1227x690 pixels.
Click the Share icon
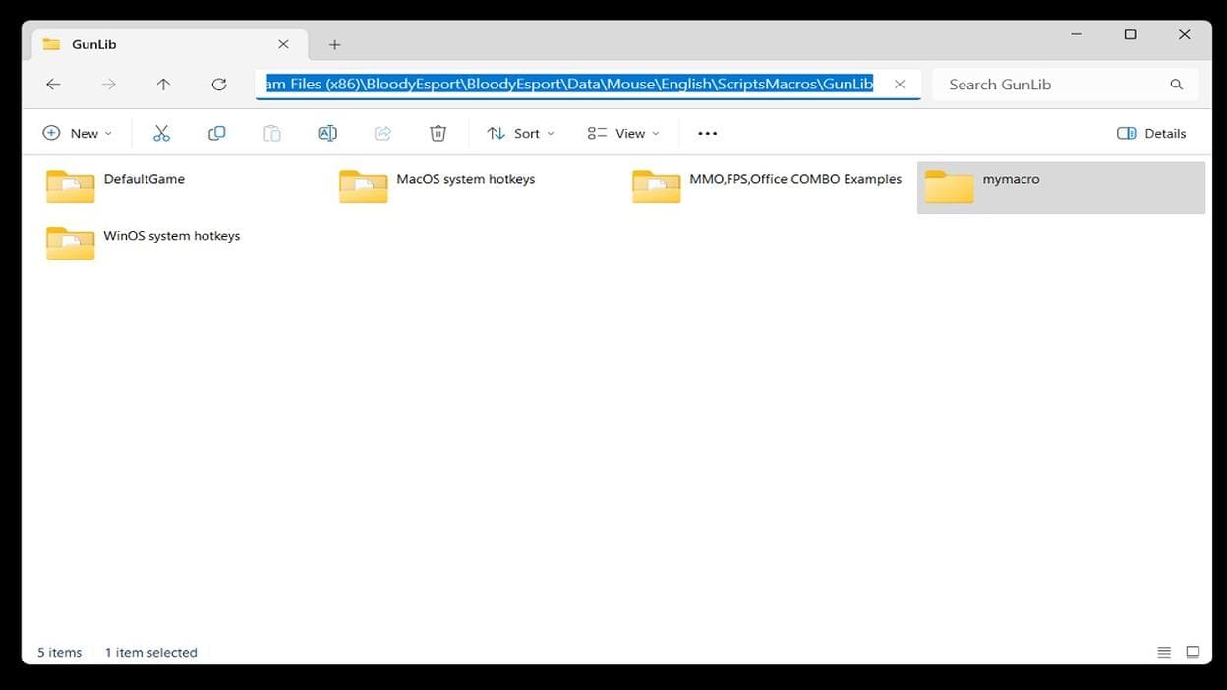(382, 133)
